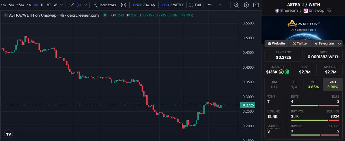345x141 pixels.
Task: Click the MKT CAP $2.7M box
Action: click(330, 69)
